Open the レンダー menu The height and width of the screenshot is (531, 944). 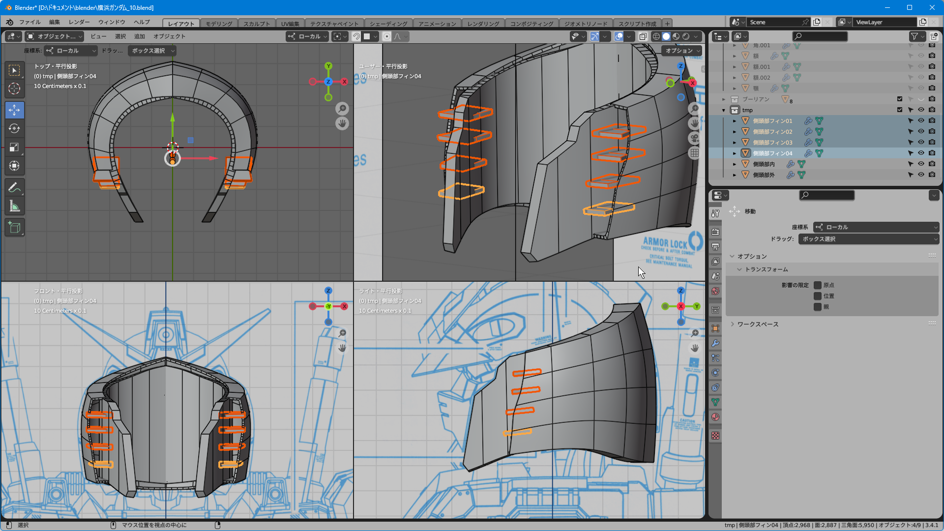pyautogui.click(x=79, y=22)
